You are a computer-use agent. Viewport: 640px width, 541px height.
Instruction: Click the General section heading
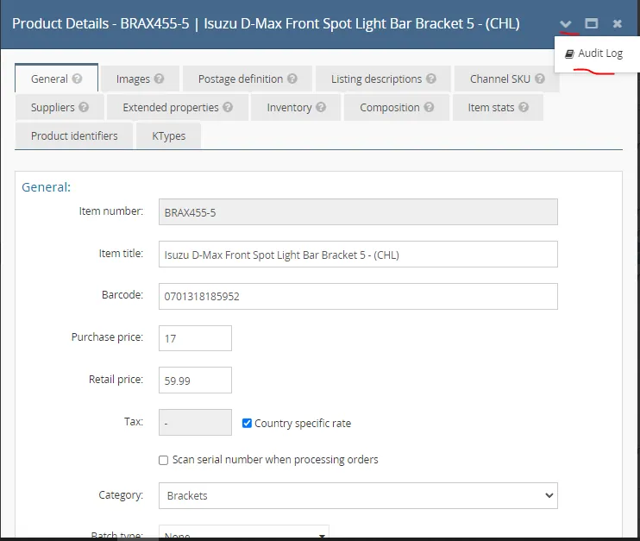(x=46, y=187)
